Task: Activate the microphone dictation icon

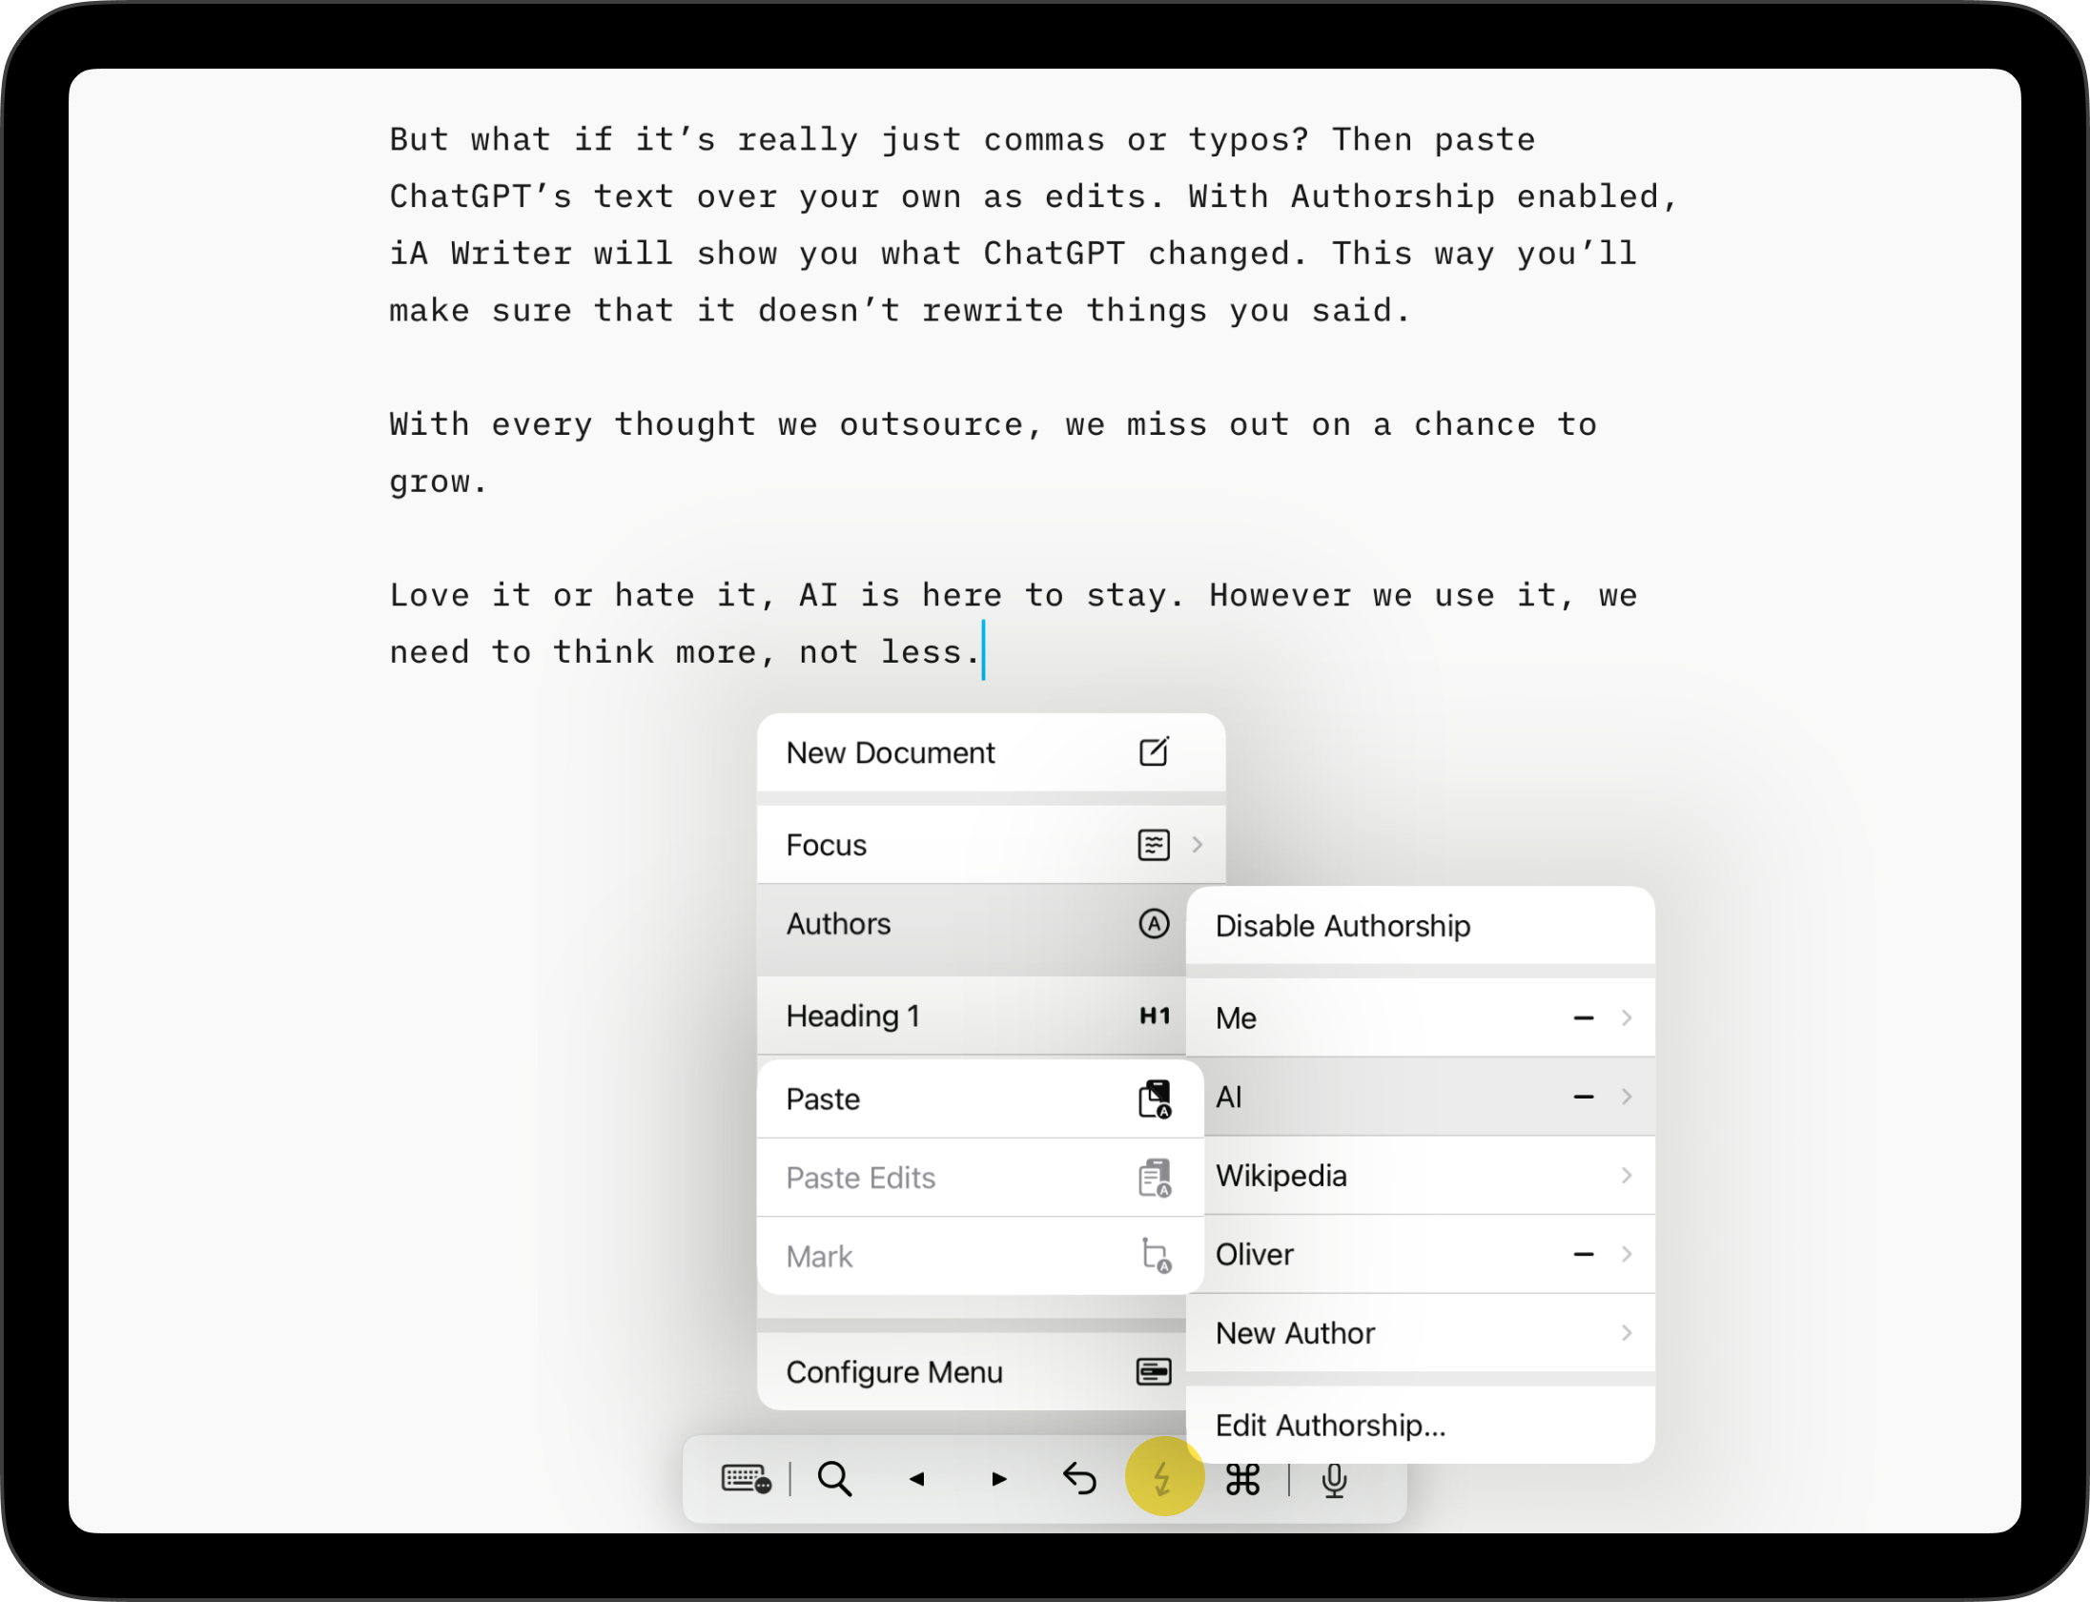Action: [1333, 1479]
